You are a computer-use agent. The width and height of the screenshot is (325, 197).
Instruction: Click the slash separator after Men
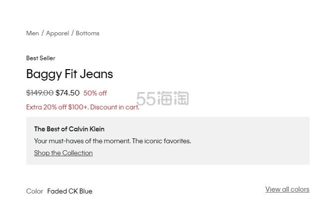tap(43, 33)
